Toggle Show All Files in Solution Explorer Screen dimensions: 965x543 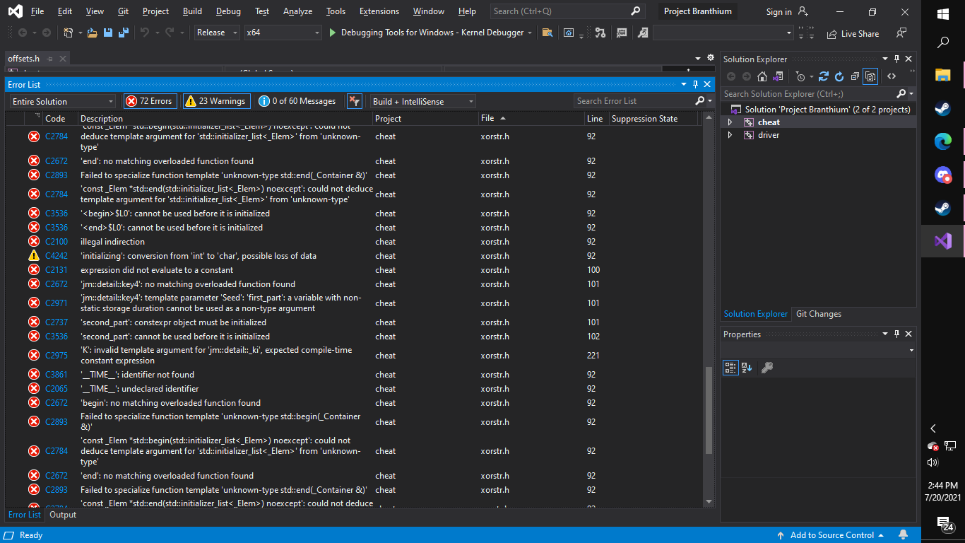[870, 76]
